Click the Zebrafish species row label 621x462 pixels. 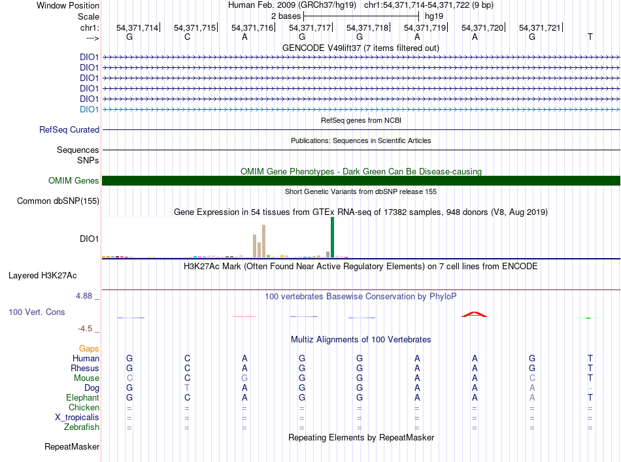81,427
